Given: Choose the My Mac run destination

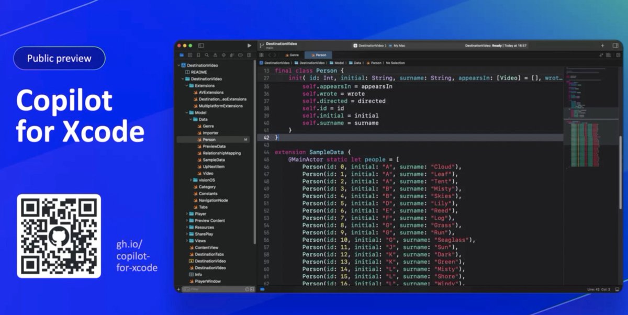Looking at the screenshot, I should pyautogui.click(x=398, y=46).
